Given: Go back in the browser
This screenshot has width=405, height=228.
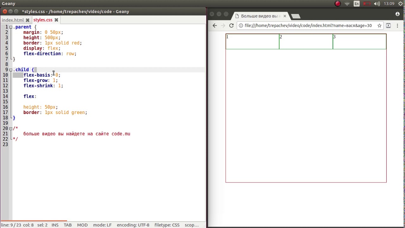Looking at the screenshot, I should (x=215, y=26).
